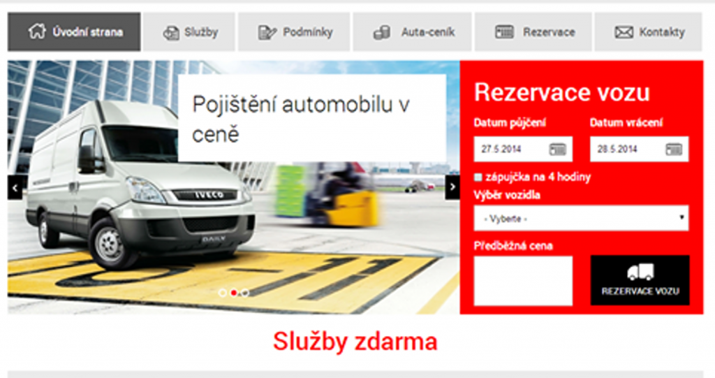Viewport: 715px width, 378px height.
Task: Click the Předběžná cena label
Action: pyautogui.click(x=513, y=246)
